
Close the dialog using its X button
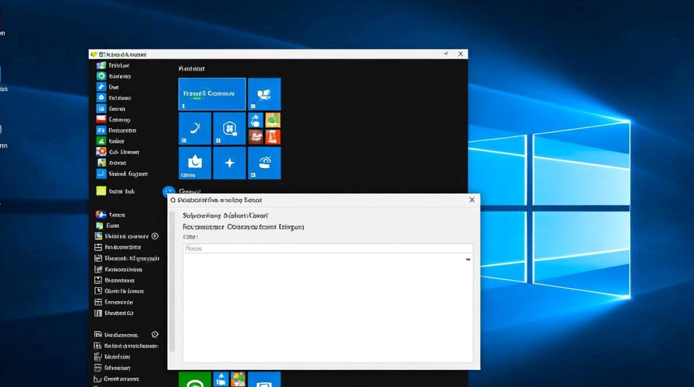pyautogui.click(x=471, y=200)
